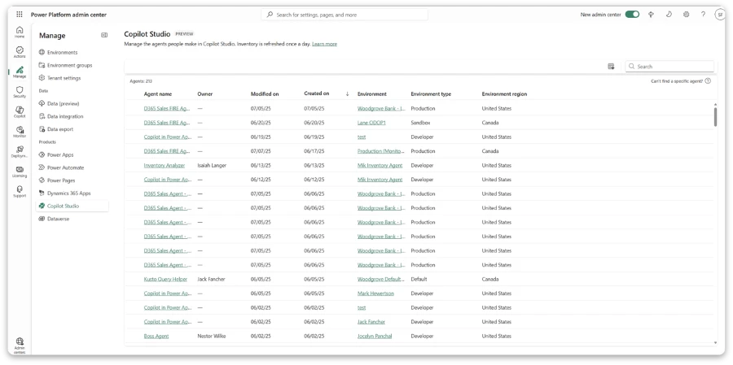Open column options icon beside search
The image size is (733, 365).
click(x=612, y=67)
